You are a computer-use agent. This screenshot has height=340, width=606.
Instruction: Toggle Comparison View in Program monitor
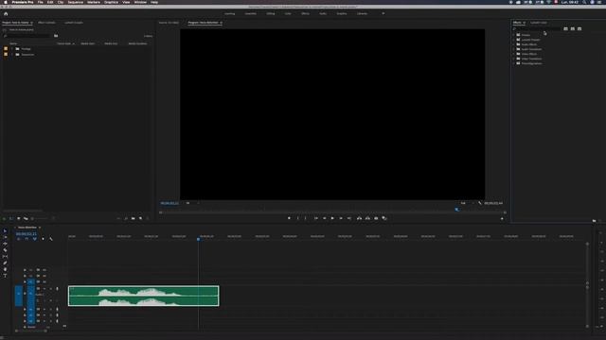coord(384,218)
